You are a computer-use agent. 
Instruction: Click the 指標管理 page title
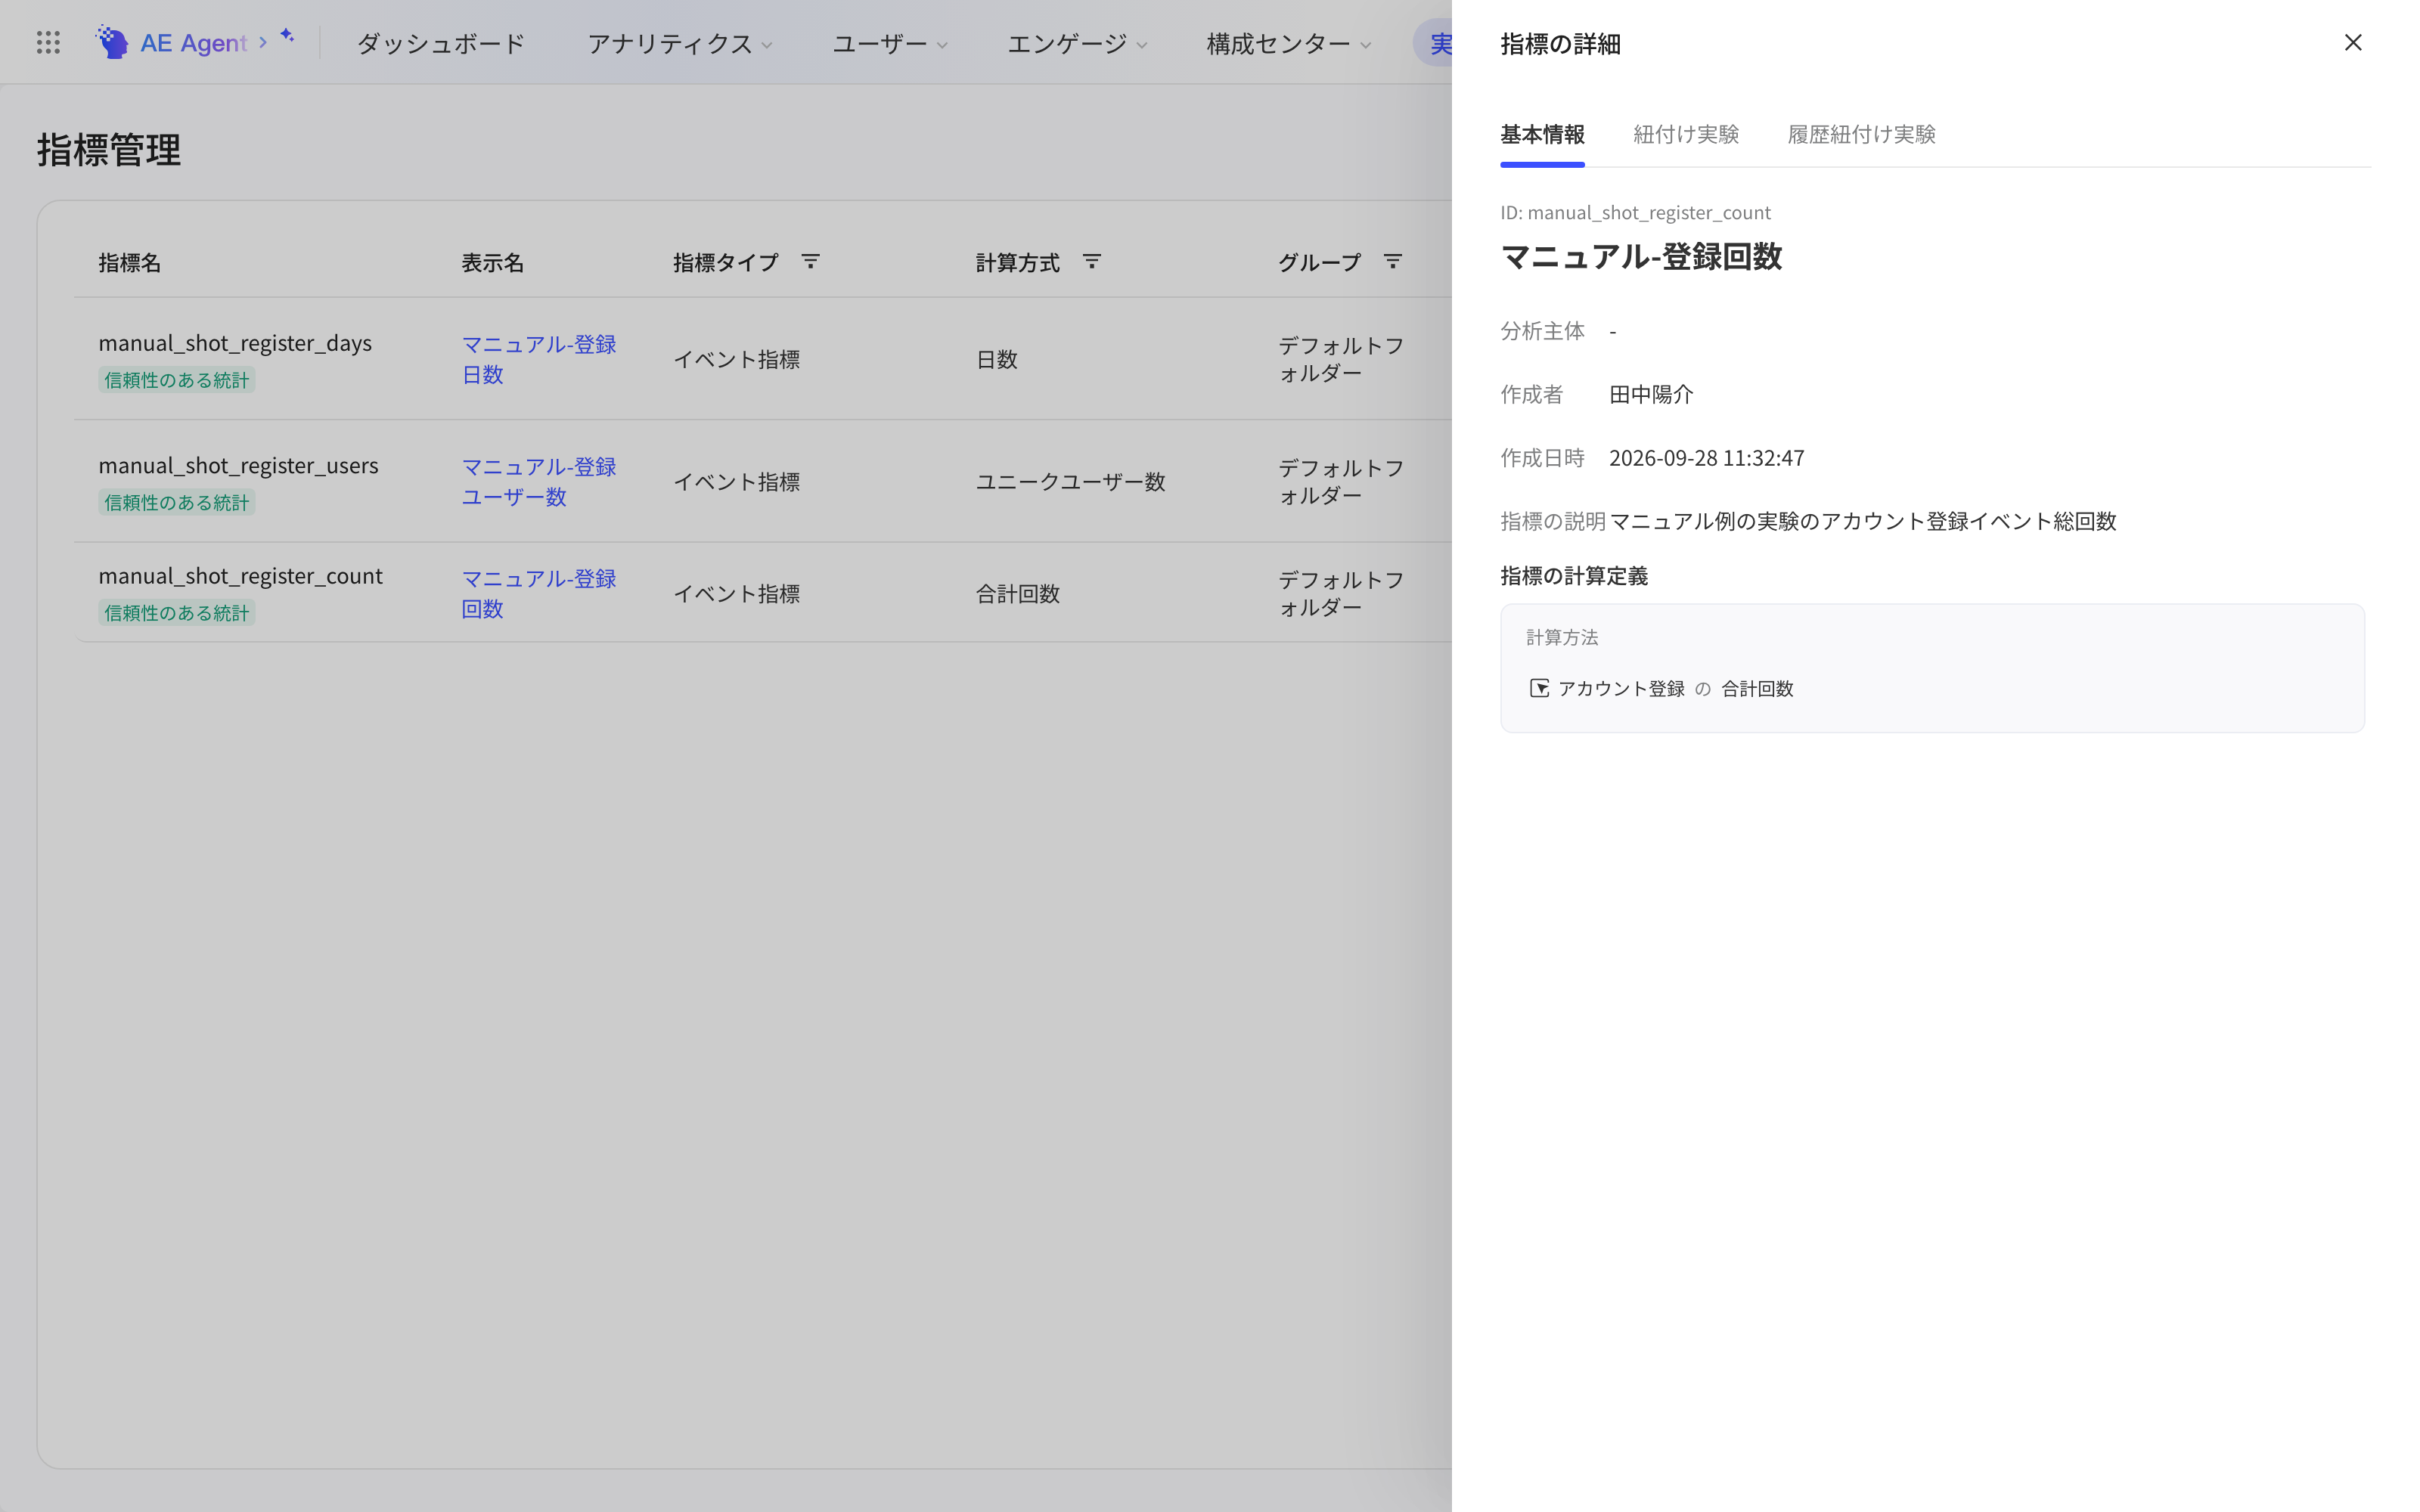point(109,150)
